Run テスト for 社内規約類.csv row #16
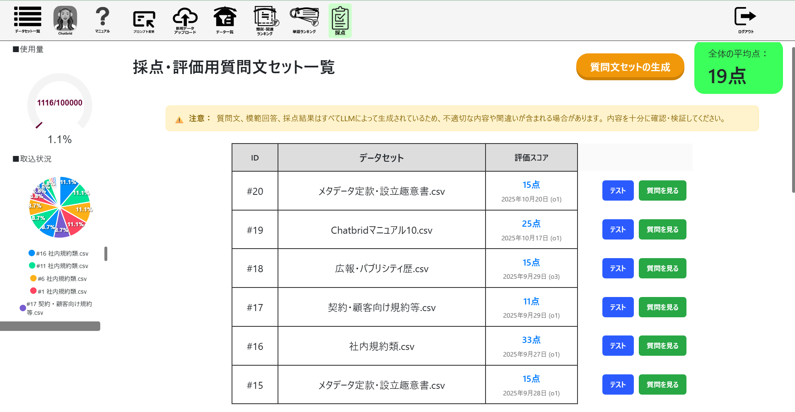795x412 pixels. (x=618, y=346)
